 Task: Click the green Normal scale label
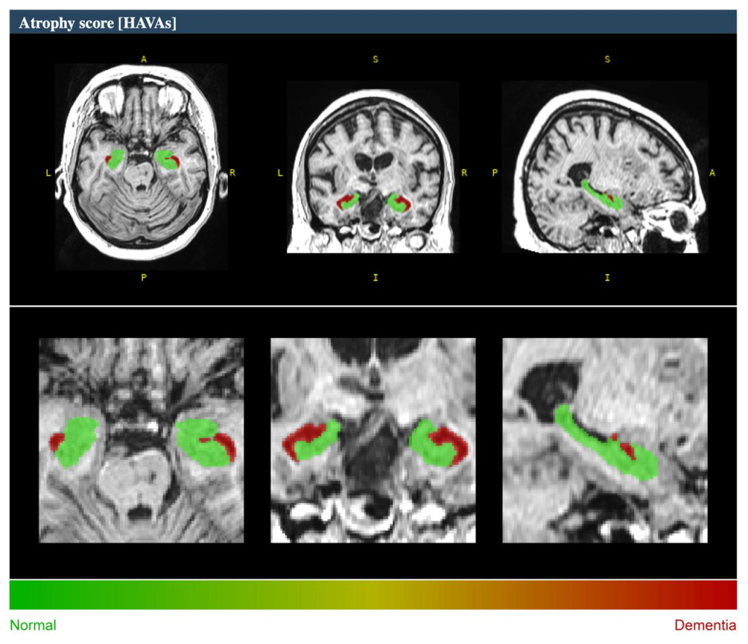click(33, 626)
